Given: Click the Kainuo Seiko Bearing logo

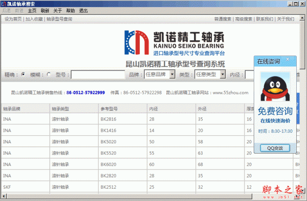Looking at the screenshot, I should [174, 43].
